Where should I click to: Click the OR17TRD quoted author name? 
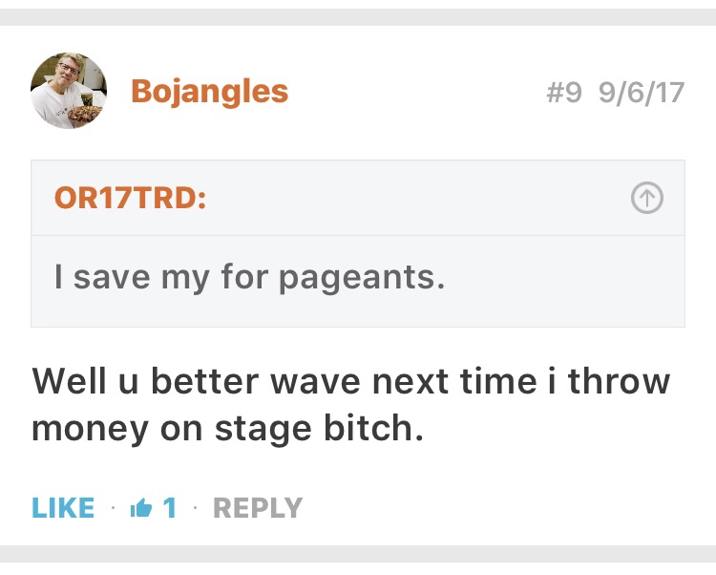pyautogui.click(x=130, y=198)
